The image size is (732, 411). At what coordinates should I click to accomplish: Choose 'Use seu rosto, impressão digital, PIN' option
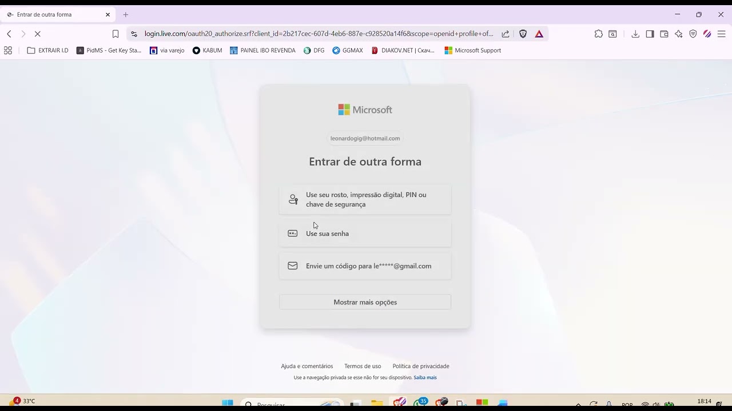tap(365, 199)
